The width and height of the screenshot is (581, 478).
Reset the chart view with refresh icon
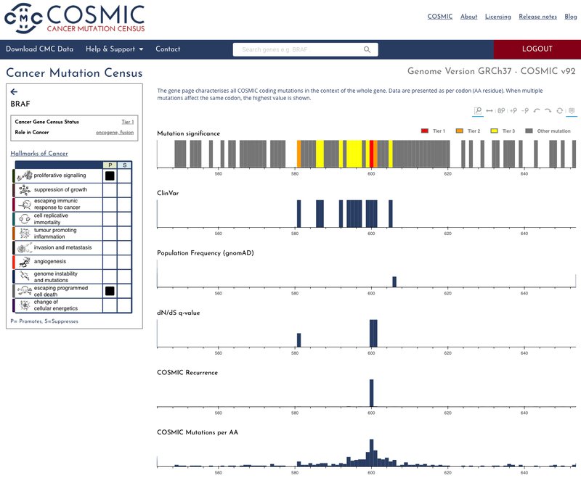tap(559, 111)
